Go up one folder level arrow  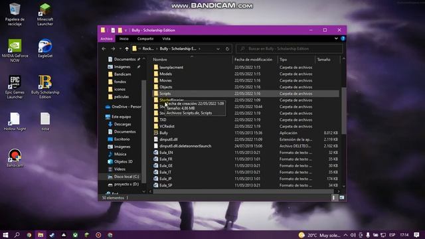[127, 48]
